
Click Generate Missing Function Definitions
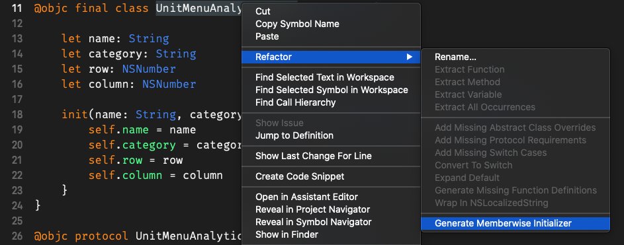[x=515, y=190]
